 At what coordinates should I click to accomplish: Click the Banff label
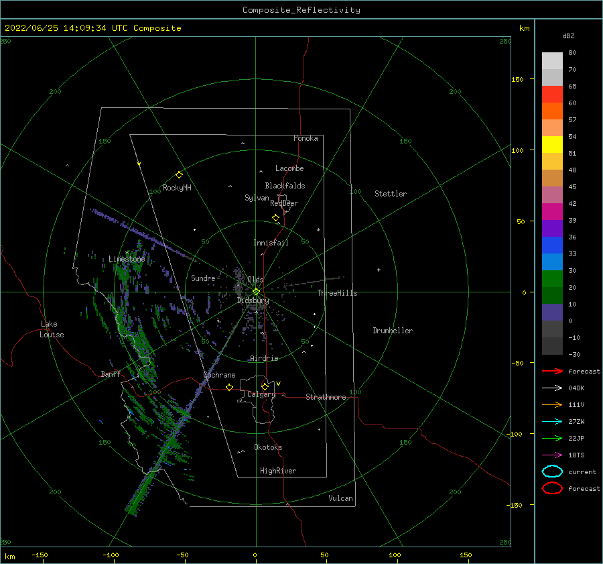click(x=111, y=374)
